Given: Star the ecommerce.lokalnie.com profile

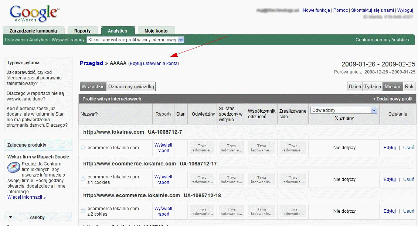Looking at the screenshot, I should (83, 147).
